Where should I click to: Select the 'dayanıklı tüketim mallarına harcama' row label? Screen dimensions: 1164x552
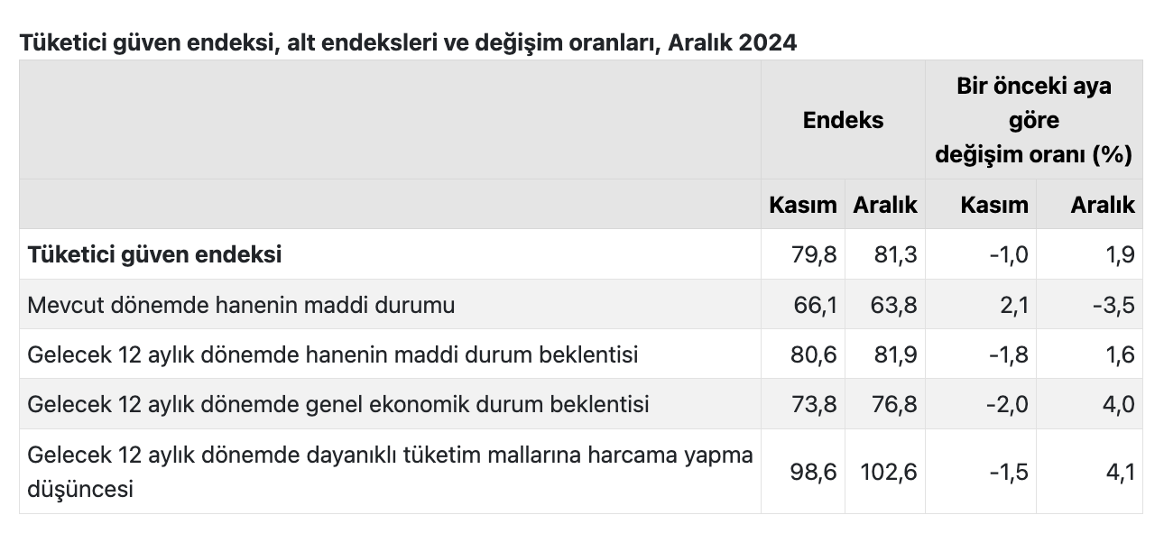(390, 472)
